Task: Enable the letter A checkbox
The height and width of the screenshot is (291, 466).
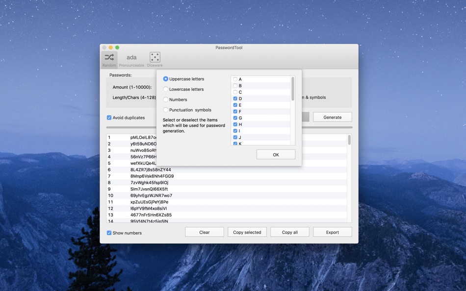Action: coord(235,79)
